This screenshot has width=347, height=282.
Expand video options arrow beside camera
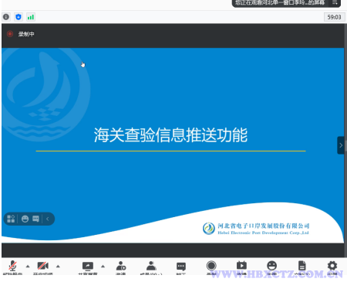pyautogui.click(x=58, y=267)
